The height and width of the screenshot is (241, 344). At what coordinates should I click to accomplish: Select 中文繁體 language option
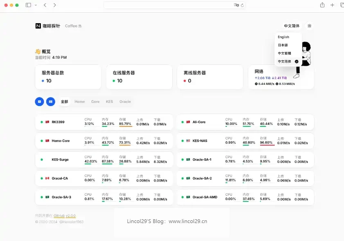click(x=284, y=53)
